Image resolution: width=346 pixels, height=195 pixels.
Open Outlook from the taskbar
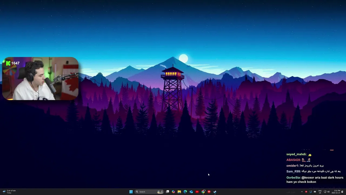click(x=191, y=192)
